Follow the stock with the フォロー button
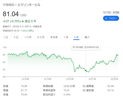This screenshot has height=99, width=123. tap(111, 18)
